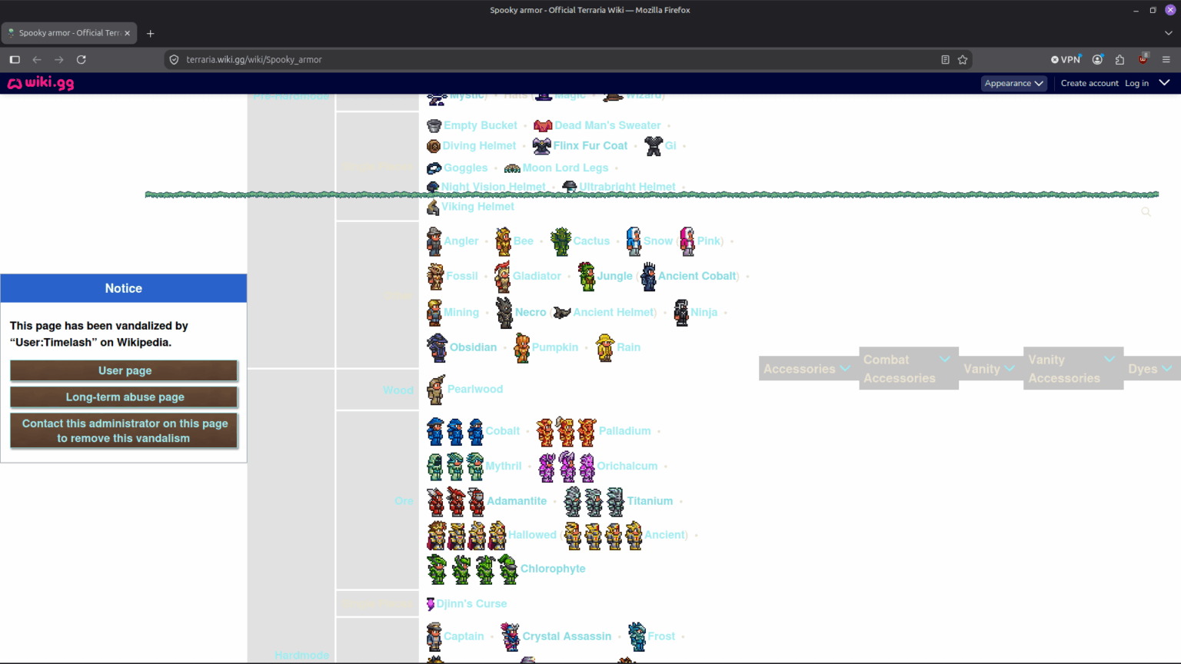Open the Firefox extensions puzzle icon
The image size is (1181, 664).
tap(1119, 59)
